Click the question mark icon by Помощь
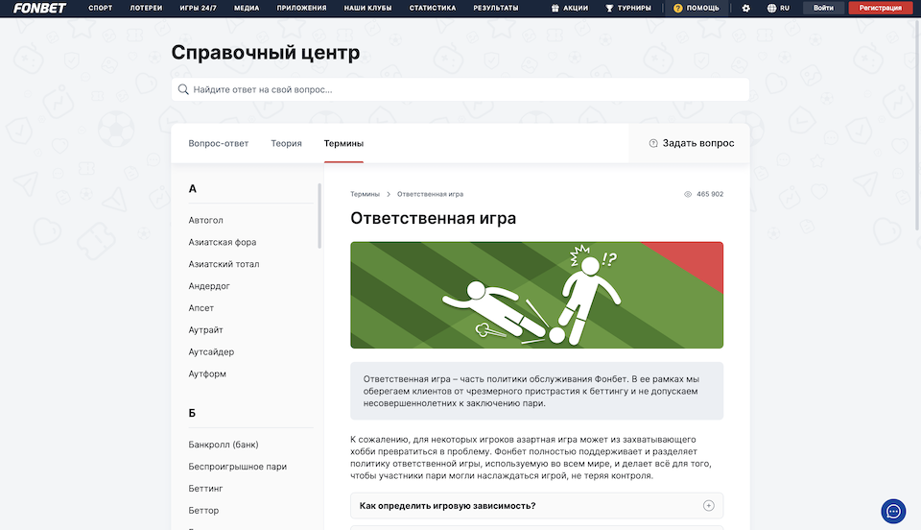 point(678,9)
